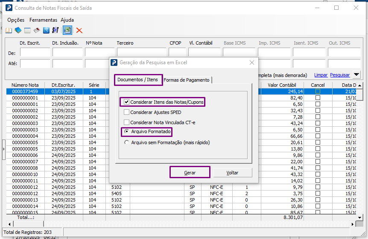
Task: Click the gray and red book toolbar icon
Action: point(37,30)
